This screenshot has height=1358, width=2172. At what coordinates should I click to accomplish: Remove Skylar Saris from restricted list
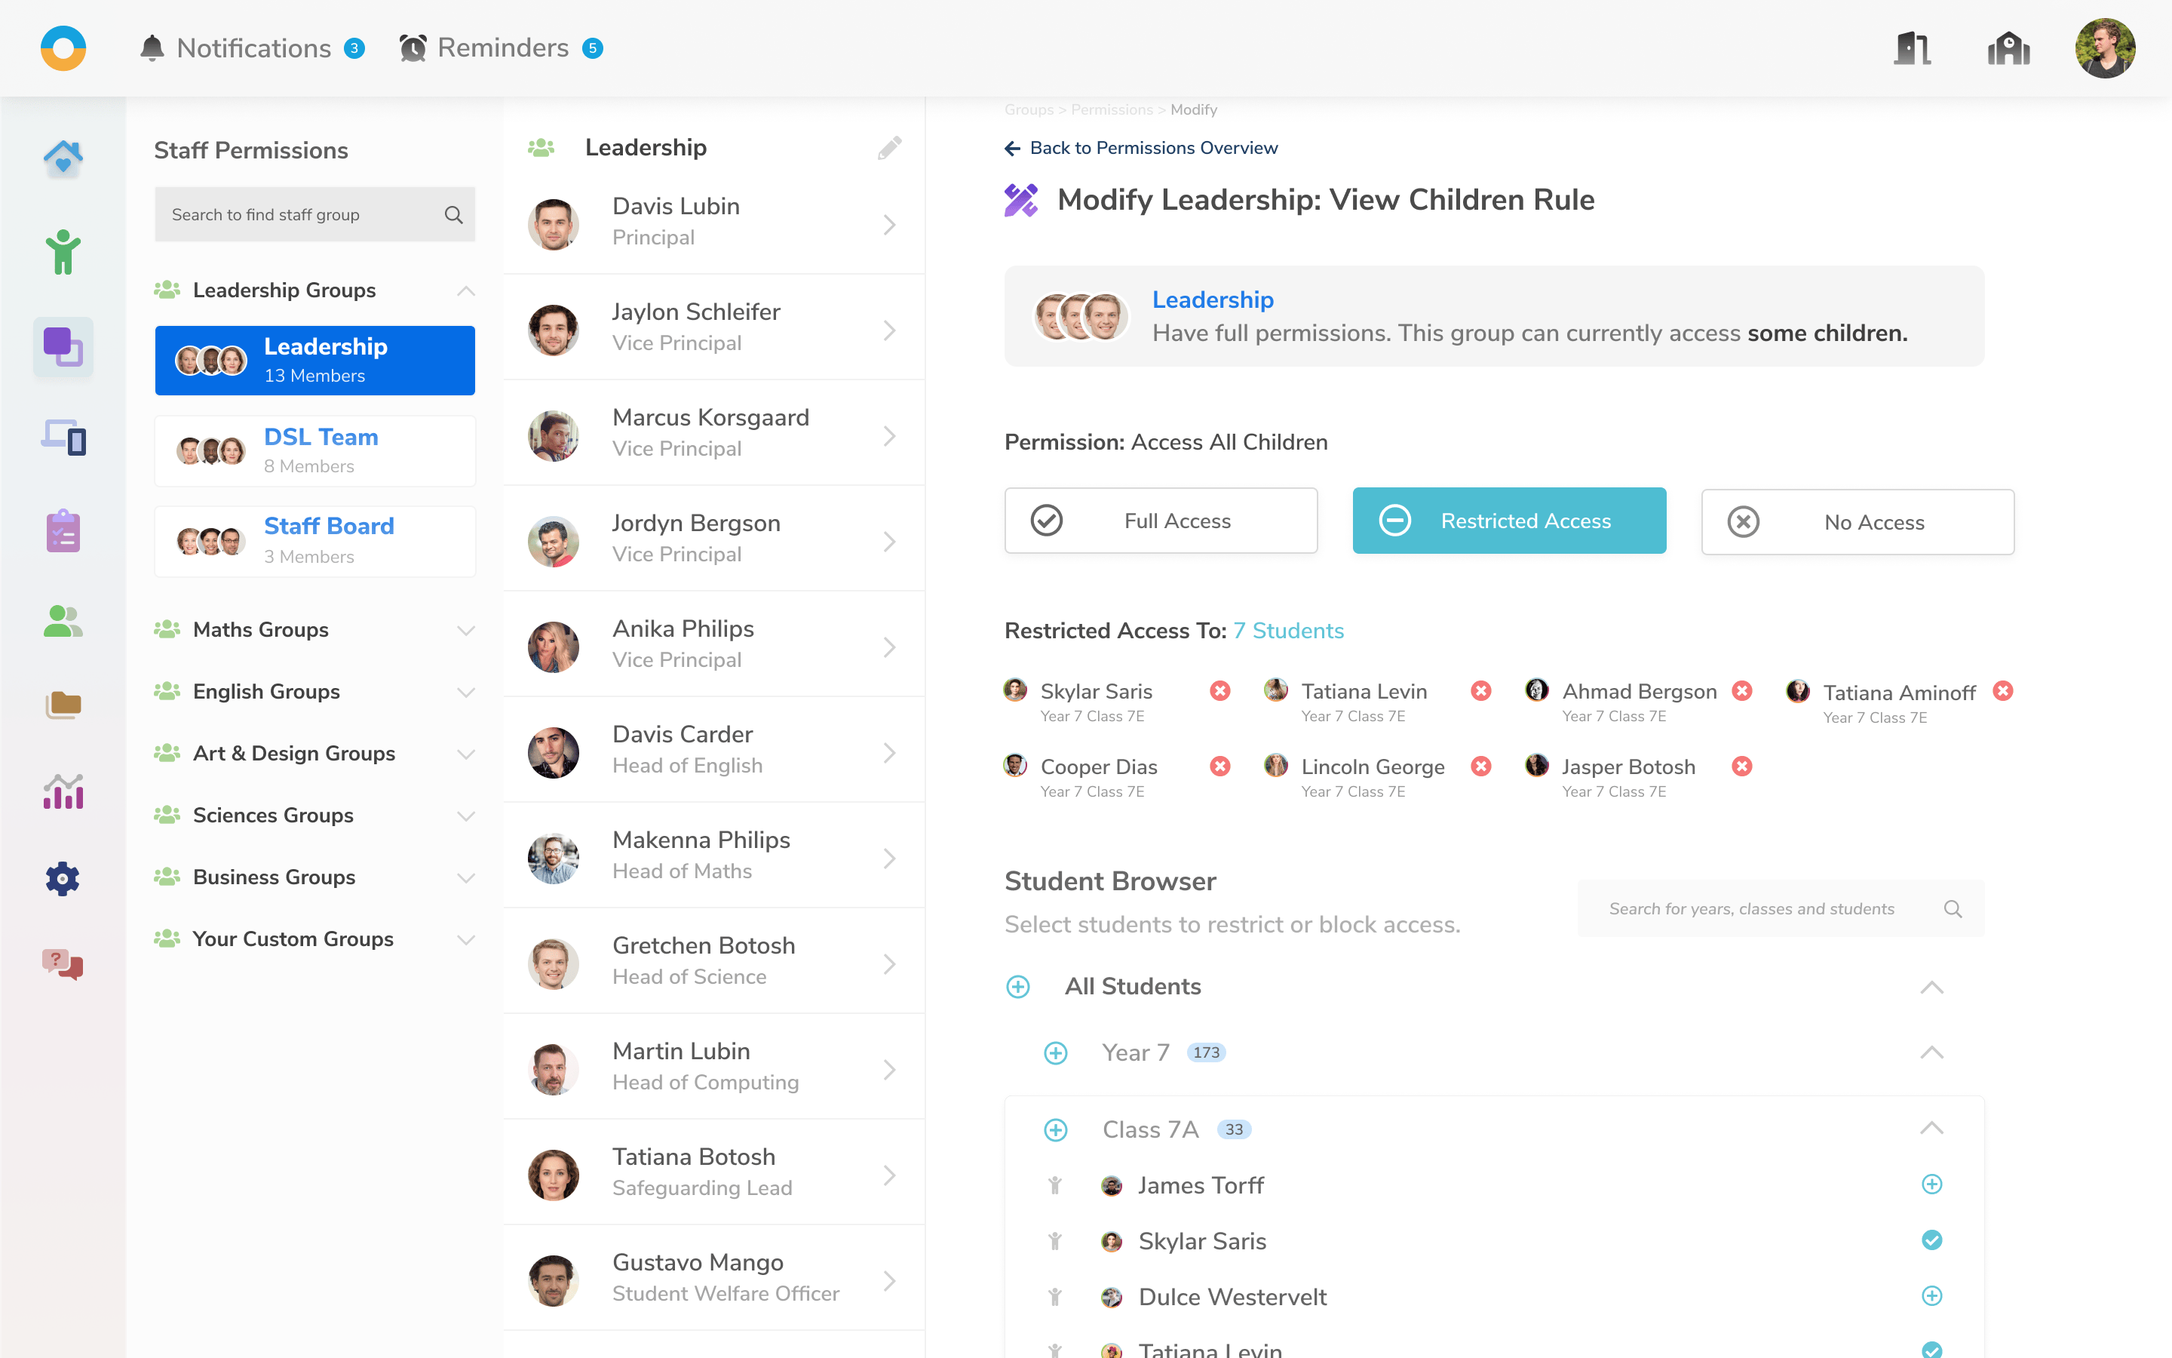pyautogui.click(x=1219, y=690)
